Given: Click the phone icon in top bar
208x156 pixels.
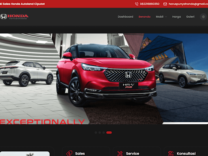Looking at the screenshot, I should (x=137, y=4).
